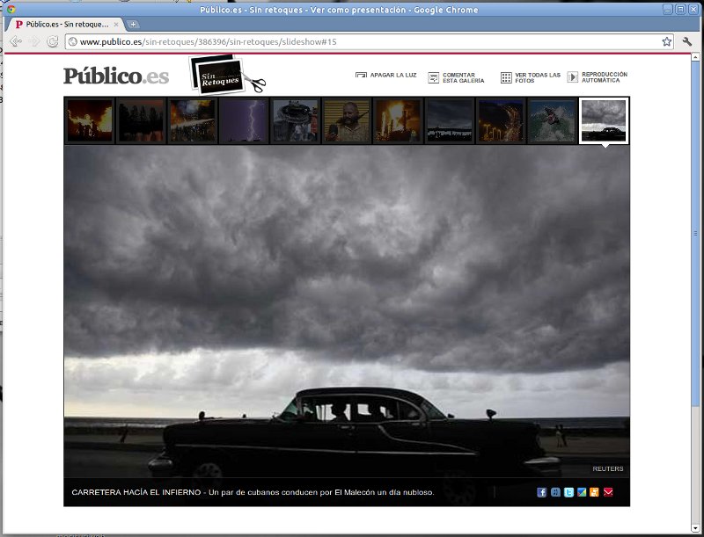The height and width of the screenshot is (537, 704).
Task: Reload the current page
Action: tap(53, 41)
